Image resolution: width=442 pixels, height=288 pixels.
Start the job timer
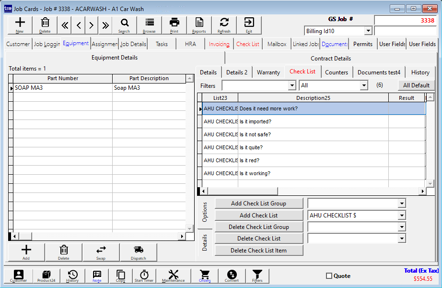point(144,276)
